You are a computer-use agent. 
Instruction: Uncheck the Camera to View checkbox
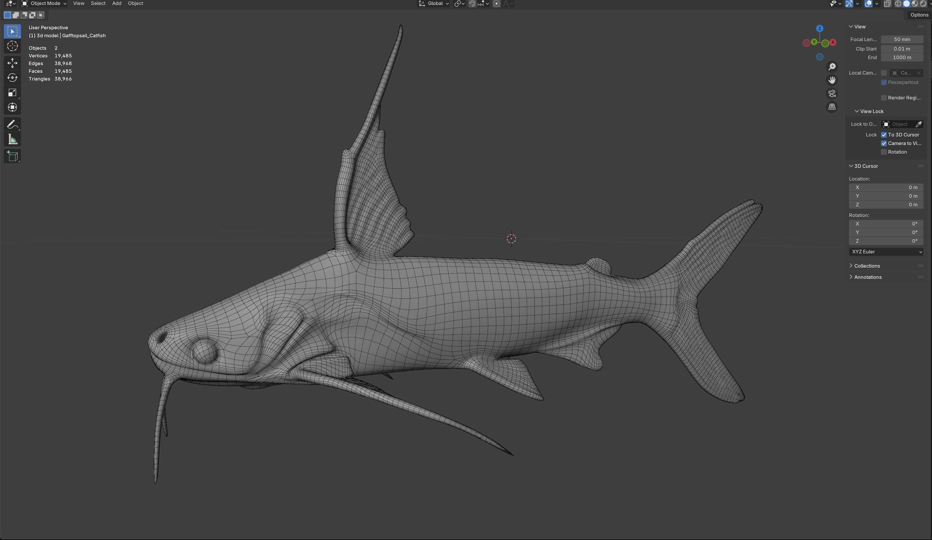883,143
